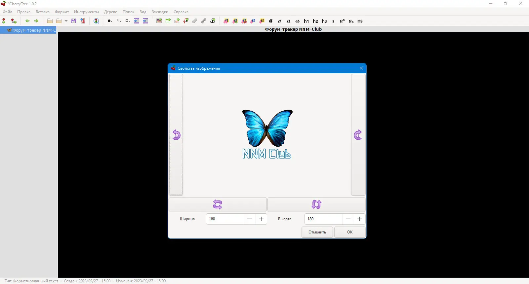Flip the image horizontally

tap(218, 204)
